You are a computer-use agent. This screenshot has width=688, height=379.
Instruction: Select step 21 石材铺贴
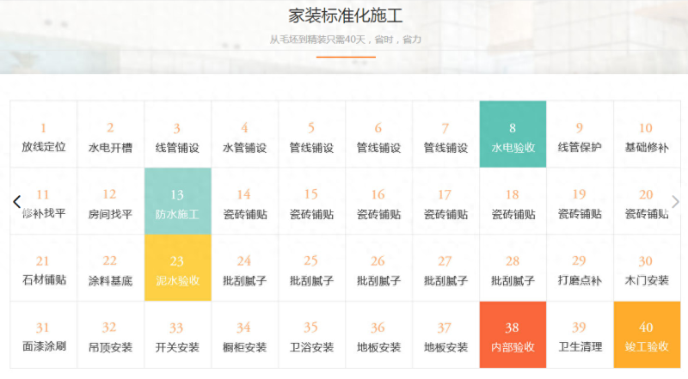point(44,268)
